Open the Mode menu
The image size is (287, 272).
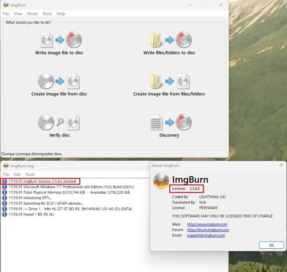click(32, 14)
